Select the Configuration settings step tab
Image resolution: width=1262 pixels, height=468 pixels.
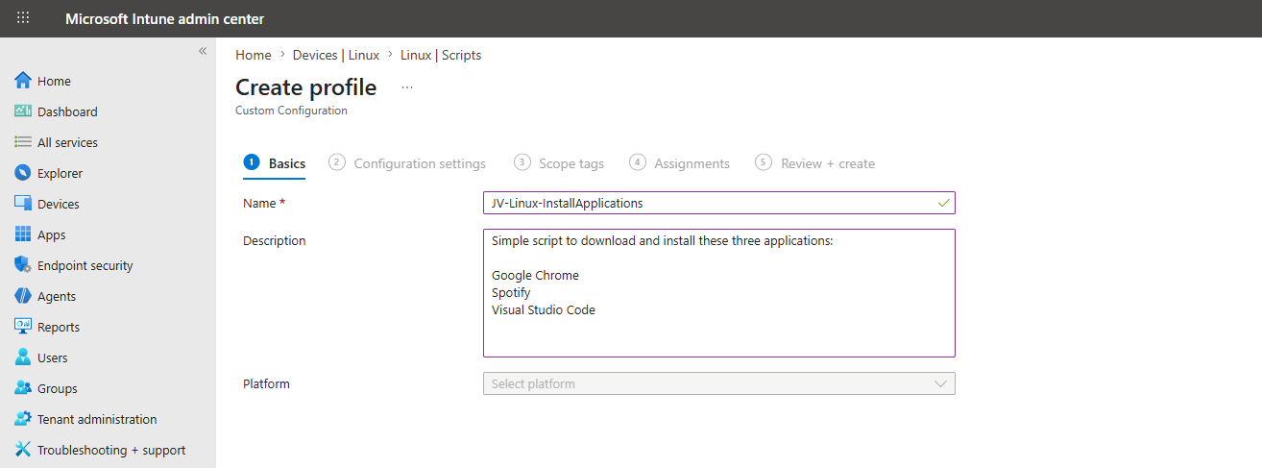coord(407,163)
